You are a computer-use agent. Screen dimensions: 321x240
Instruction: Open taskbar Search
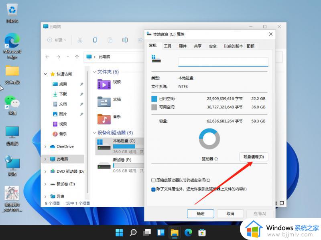(133, 232)
